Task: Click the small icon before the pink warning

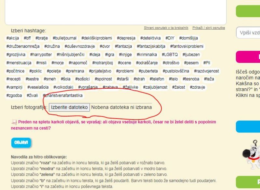Action: point(14,122)
